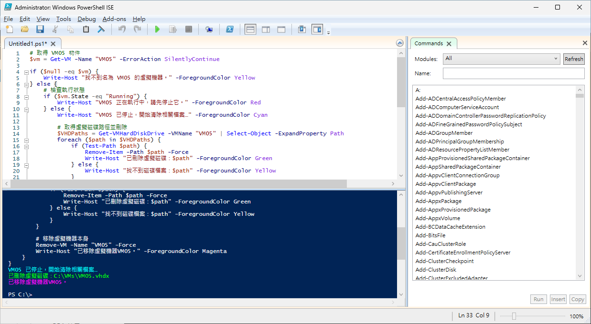
Task: Open a script file with folder icon
Action: [24, 30]
